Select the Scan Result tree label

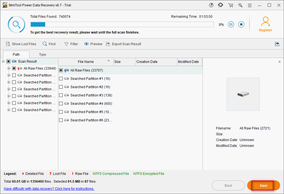point(27,61)
